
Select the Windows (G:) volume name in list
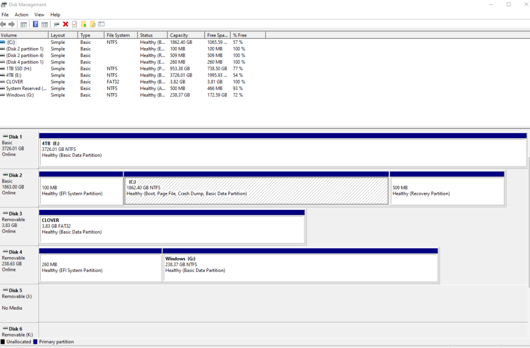20,95
